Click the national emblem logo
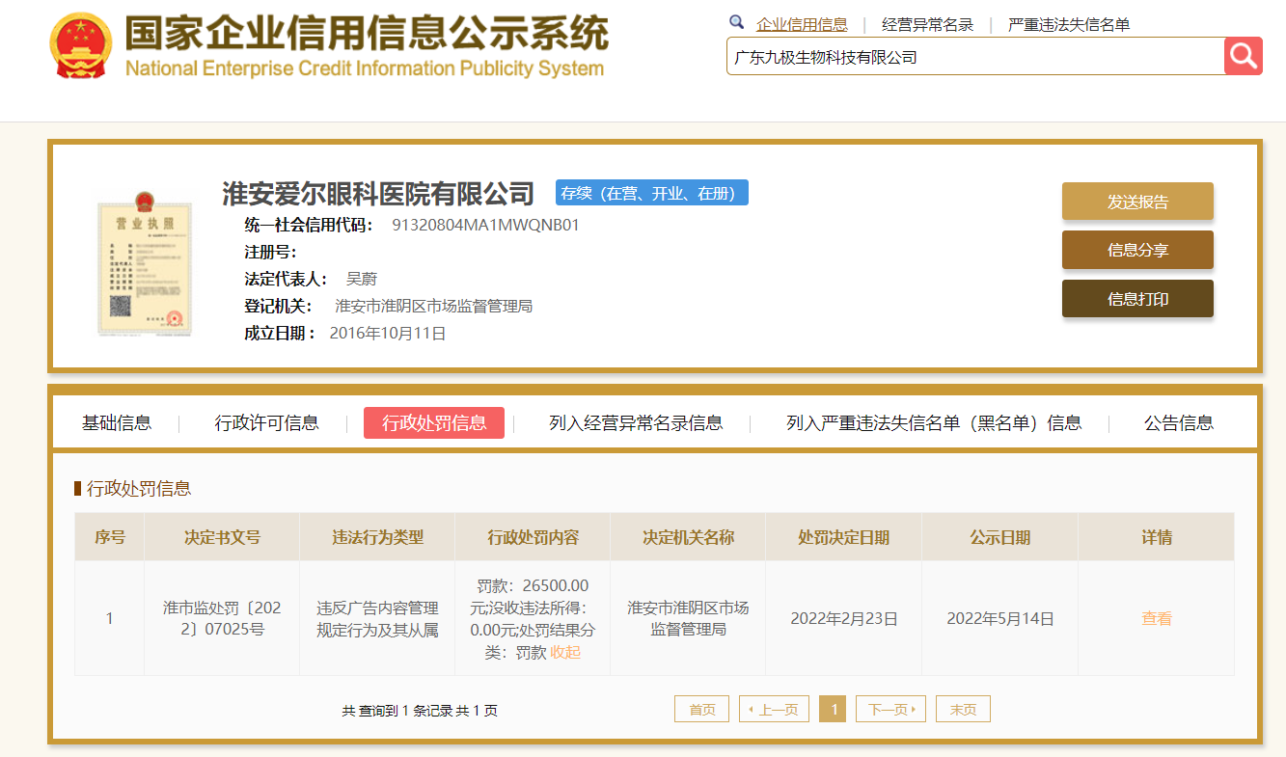Screen dimensions: 1286x757 point(80,45)
